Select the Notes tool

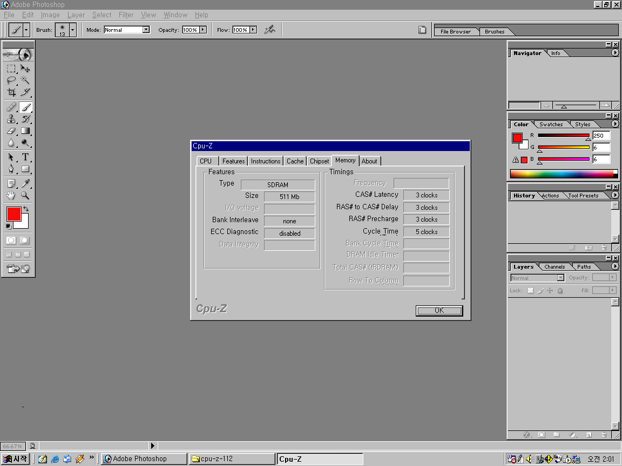click(x=11, y=183)
